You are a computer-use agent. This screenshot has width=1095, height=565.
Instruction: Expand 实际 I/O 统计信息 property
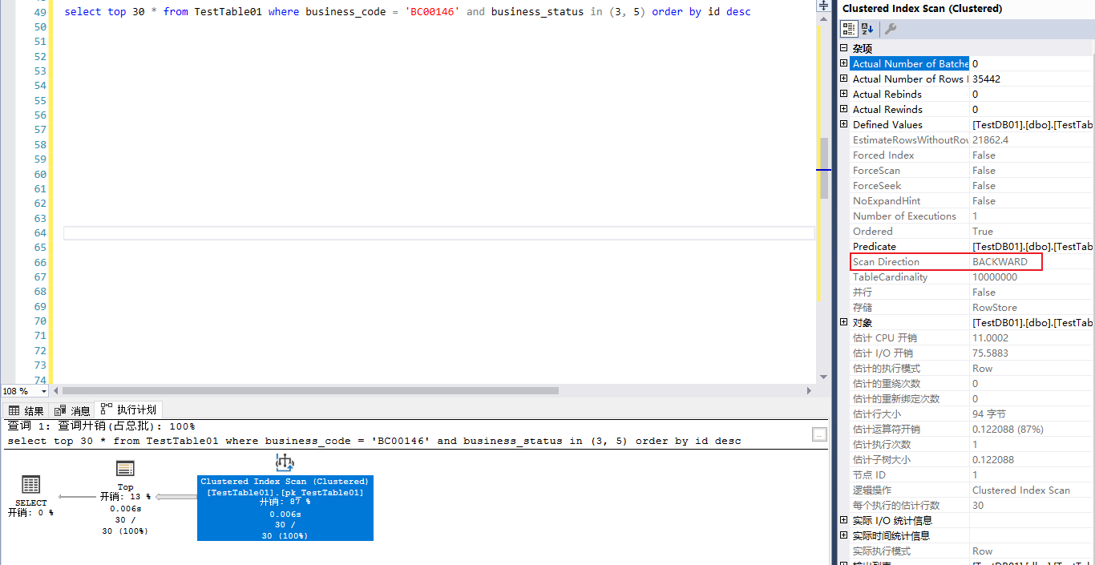click(x=843, y=521)
